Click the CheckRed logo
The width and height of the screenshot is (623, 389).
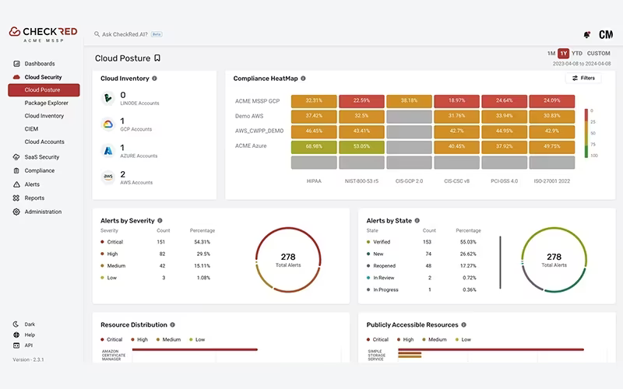coord(43,33)
